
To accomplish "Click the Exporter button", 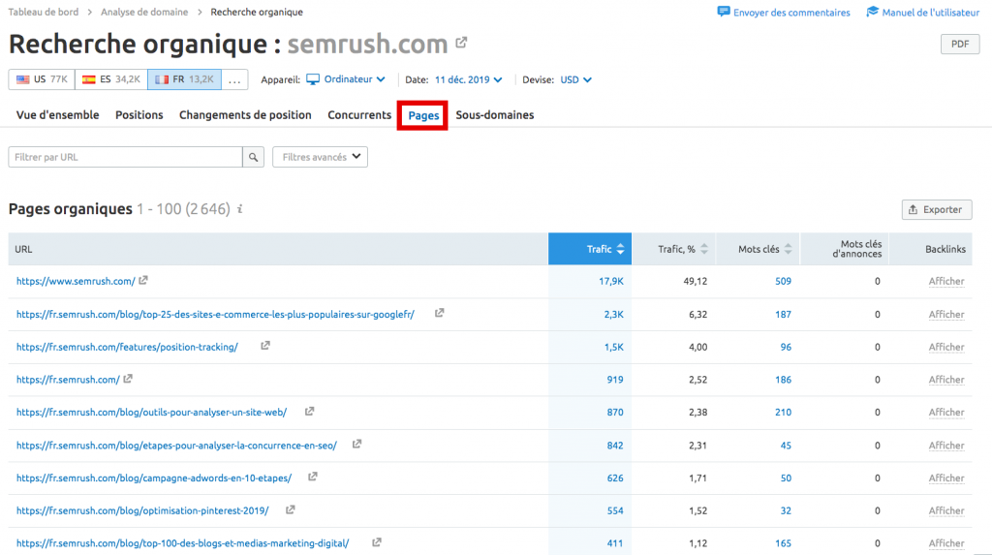I will 937,209.
